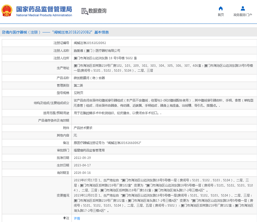Click the lightbulb icon beside 注

[64, 218]
